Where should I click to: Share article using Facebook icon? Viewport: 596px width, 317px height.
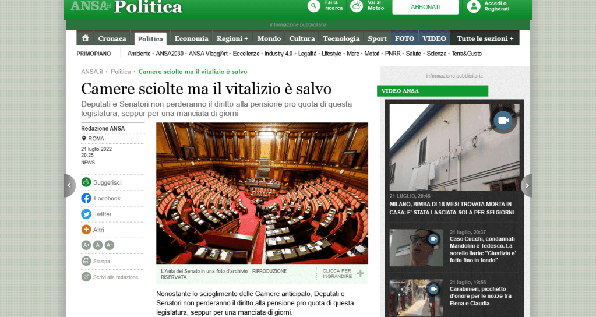click(86, 198)
